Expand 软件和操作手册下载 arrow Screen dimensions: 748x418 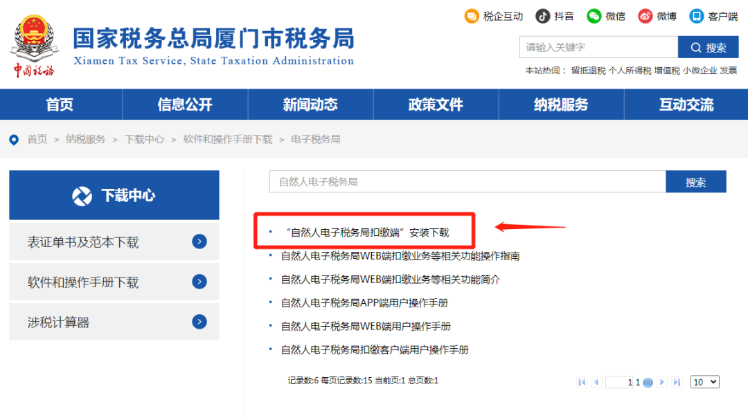pos(199,282)
